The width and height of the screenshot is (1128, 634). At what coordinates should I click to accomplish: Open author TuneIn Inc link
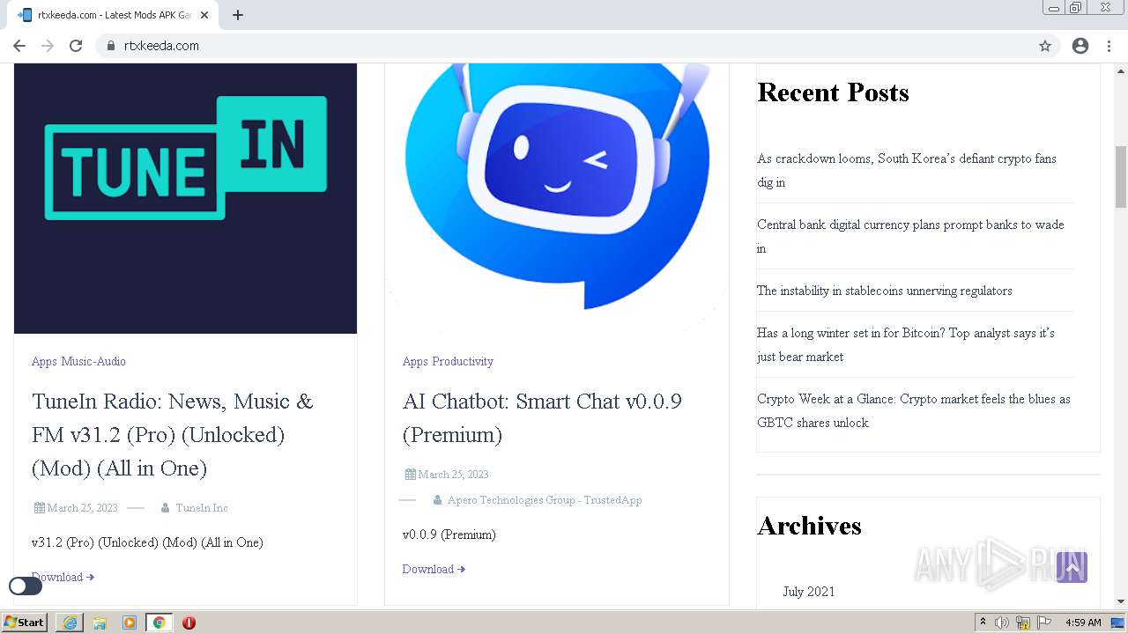click(x=202, y=508)
